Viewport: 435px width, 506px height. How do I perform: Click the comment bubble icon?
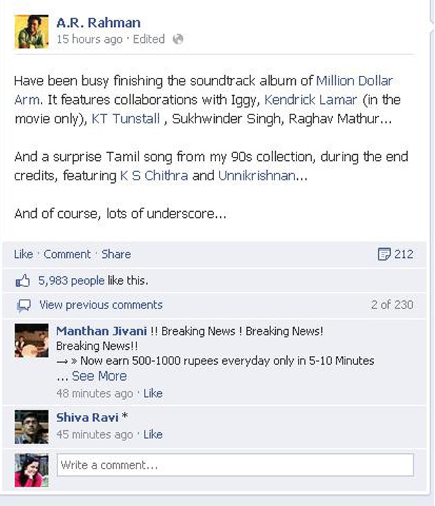pos(24,306)
